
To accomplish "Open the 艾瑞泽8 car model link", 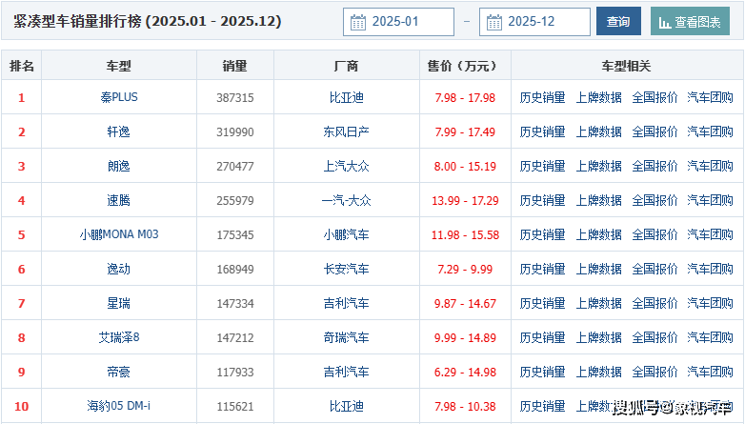I will (119, 337).
